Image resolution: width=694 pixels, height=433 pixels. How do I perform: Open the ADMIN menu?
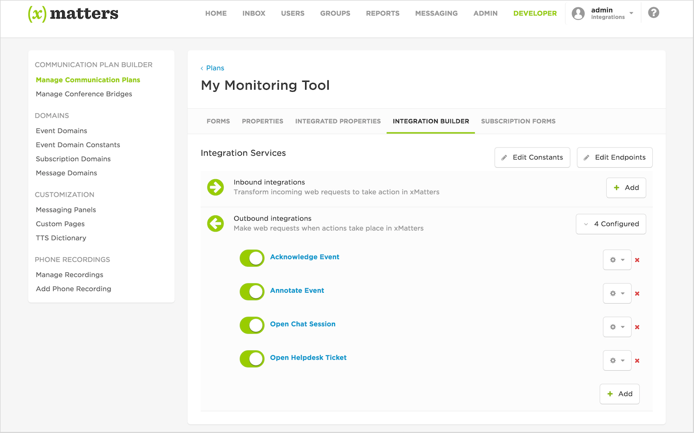(x=485, y=13)
